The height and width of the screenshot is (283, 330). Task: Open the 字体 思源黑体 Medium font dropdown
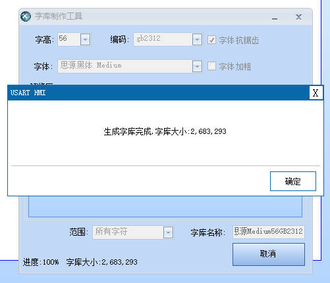(x=197, y=66)
